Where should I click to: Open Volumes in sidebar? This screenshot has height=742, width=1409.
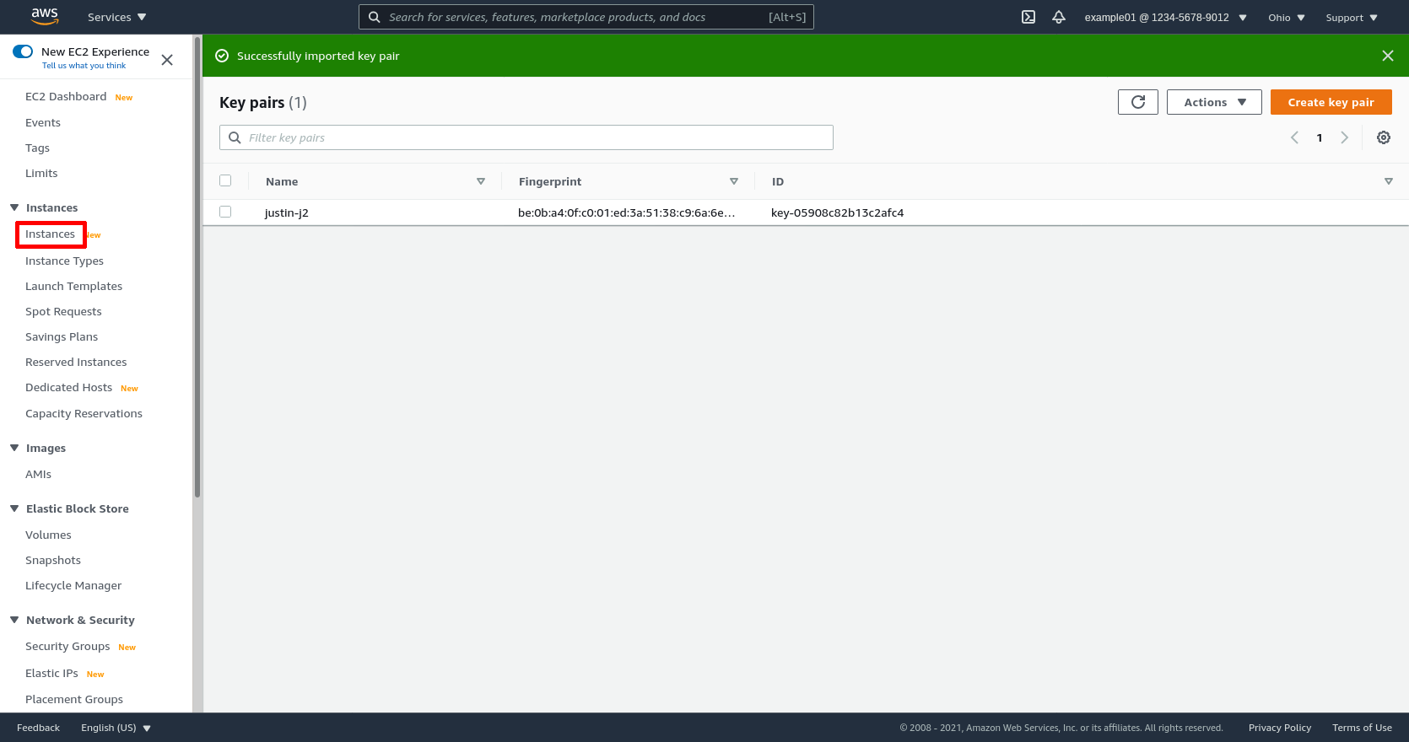(48, 535)
